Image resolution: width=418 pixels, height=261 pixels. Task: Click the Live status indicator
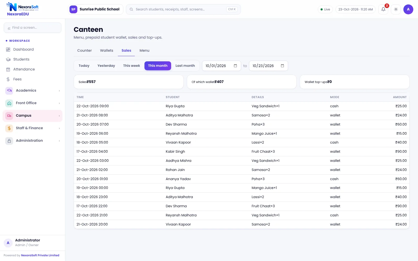(325, 9)
